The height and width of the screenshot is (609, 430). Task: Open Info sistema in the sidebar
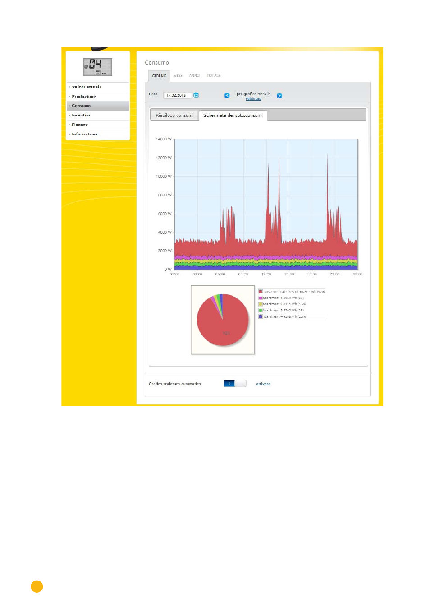coord(98,134)
